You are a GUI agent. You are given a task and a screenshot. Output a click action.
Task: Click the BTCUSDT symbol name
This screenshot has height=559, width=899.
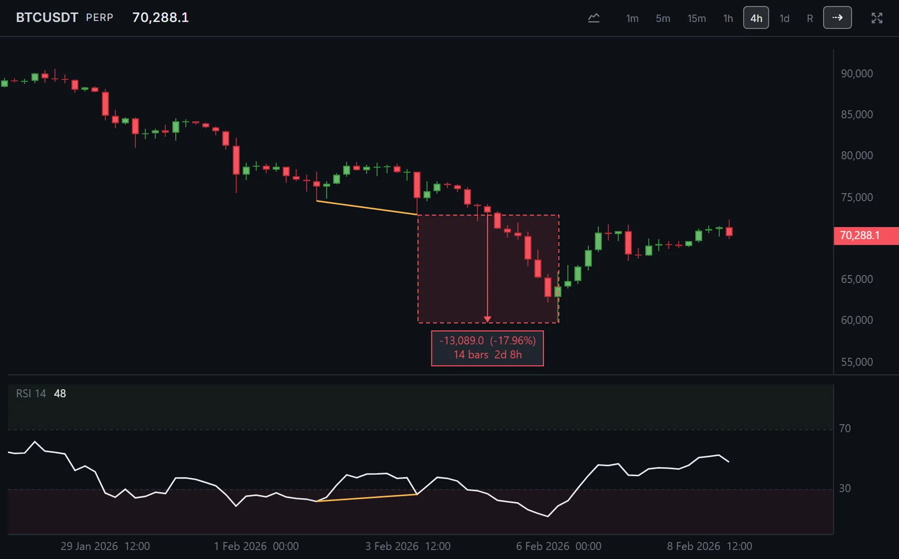(47, 17)
